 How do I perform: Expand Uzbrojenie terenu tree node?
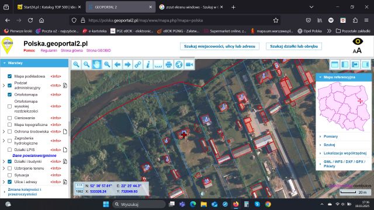[x=4, y=169]
